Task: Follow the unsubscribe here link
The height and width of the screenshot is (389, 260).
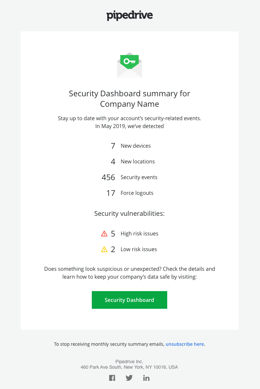Action: click(x=185, y=344)
